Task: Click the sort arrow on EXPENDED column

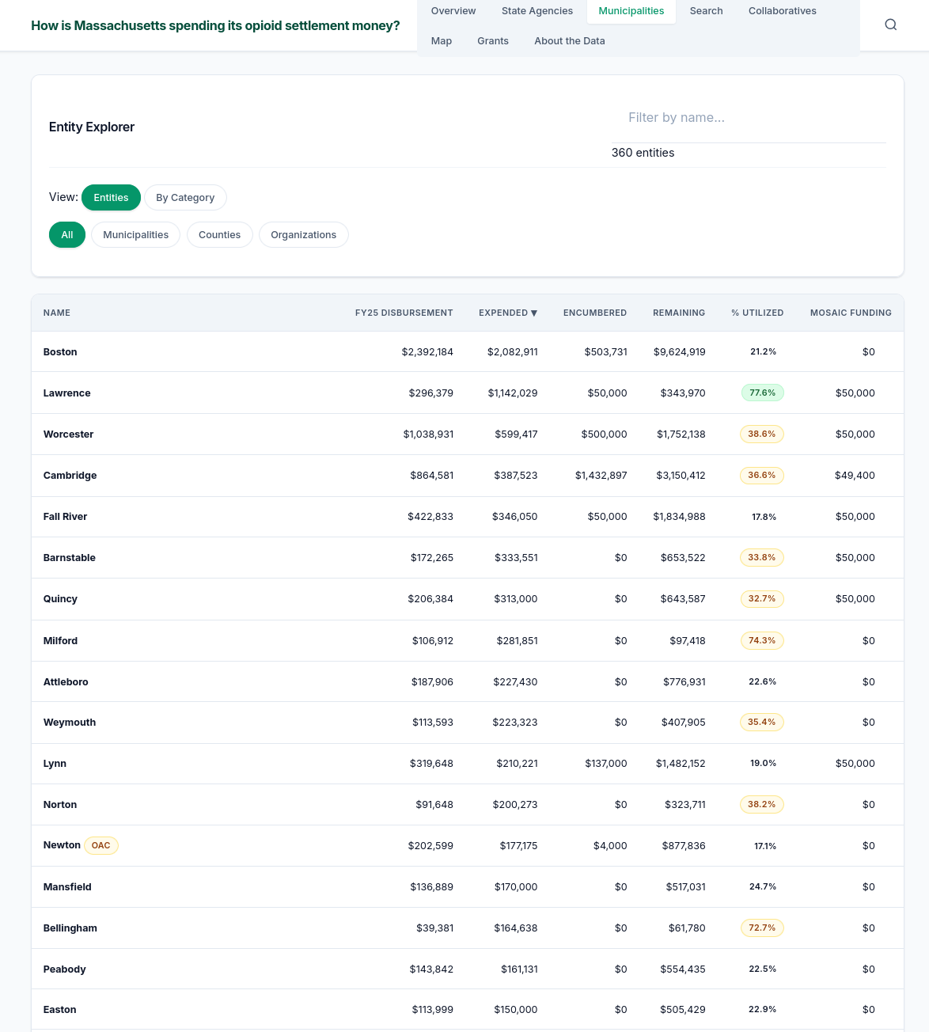Action: tap(534, 313)
